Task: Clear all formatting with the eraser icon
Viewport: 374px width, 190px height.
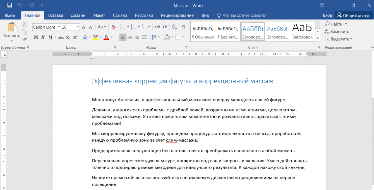Action: pos(113,27)
